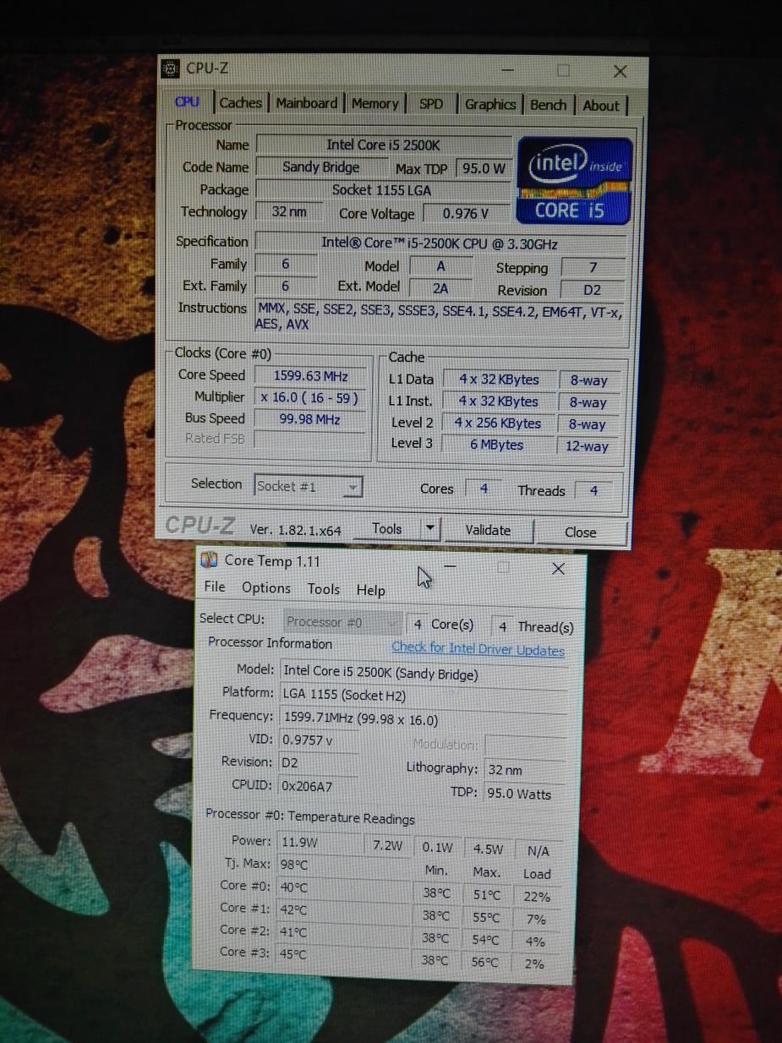
Task: Close the Core Temp window
Action: 558,568
